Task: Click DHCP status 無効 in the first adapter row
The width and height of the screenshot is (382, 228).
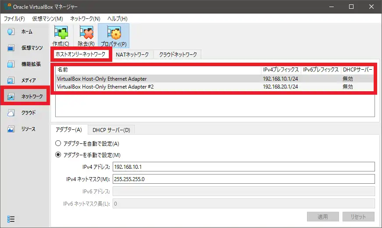Action: coord(348,78)
